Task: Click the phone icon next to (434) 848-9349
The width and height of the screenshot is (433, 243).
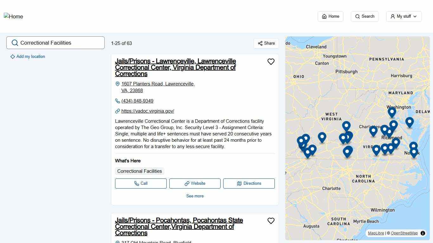Action: pos(117,101)
